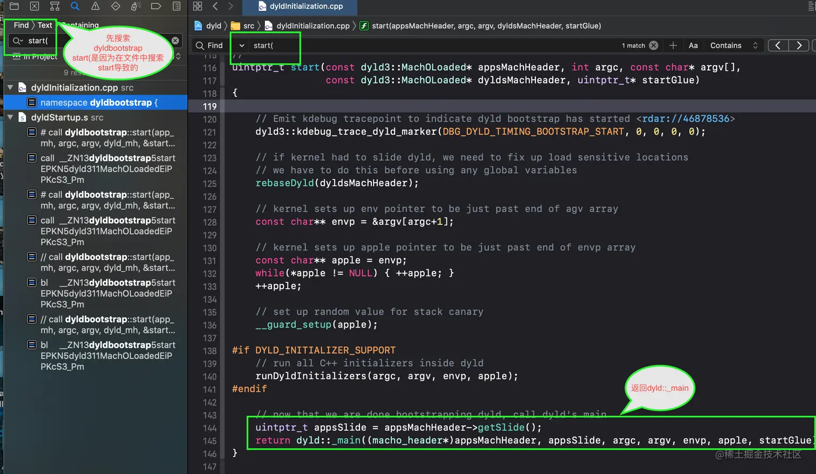Select dyldInitialization.cpp in the jump bar
The height and width of the screenshot is (474, 816).
pyautogui.click(x=307, y=26)
